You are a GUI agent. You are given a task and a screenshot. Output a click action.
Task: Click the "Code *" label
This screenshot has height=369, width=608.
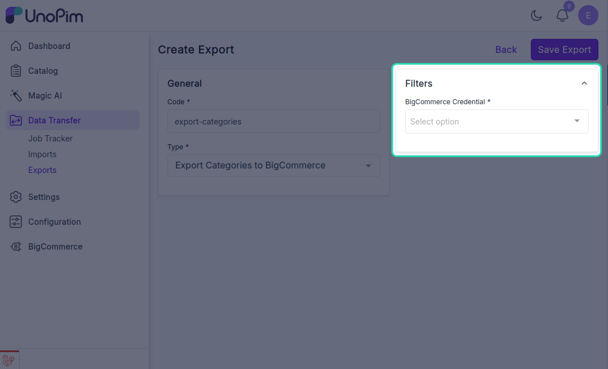pos(179,101)
